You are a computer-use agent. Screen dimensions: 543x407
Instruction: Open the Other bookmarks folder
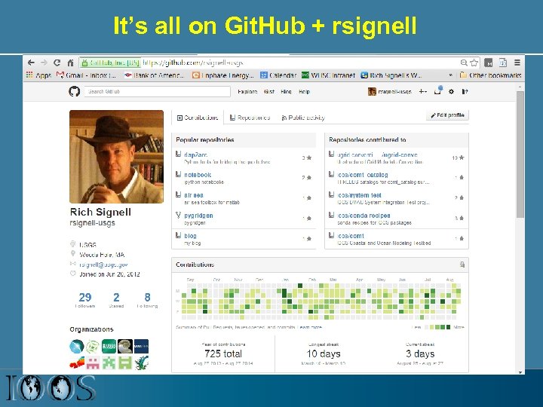490,75
